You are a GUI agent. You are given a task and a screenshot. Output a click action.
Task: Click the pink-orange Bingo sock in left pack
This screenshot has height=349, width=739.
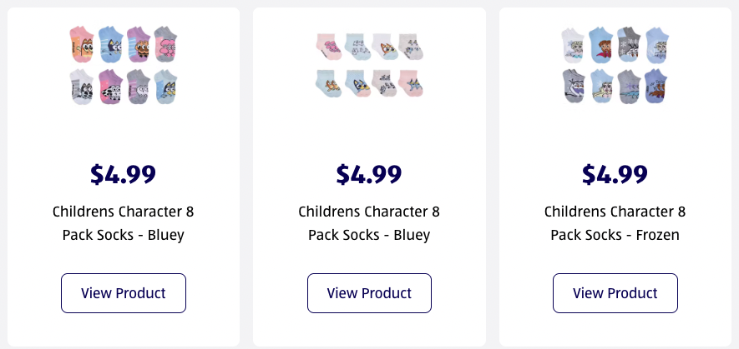(82, 43)
